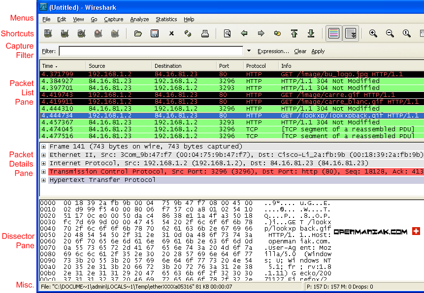Open the Analyze menu

pyautogui.click(x=139, y=19)
